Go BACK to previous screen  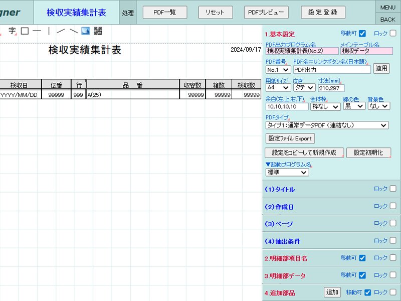(388, 20)
